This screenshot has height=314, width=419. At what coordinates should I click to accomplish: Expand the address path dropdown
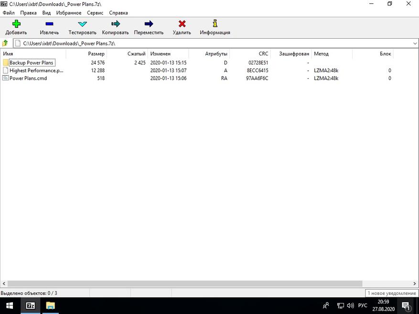pyautogui.click(x=415, y=43)
